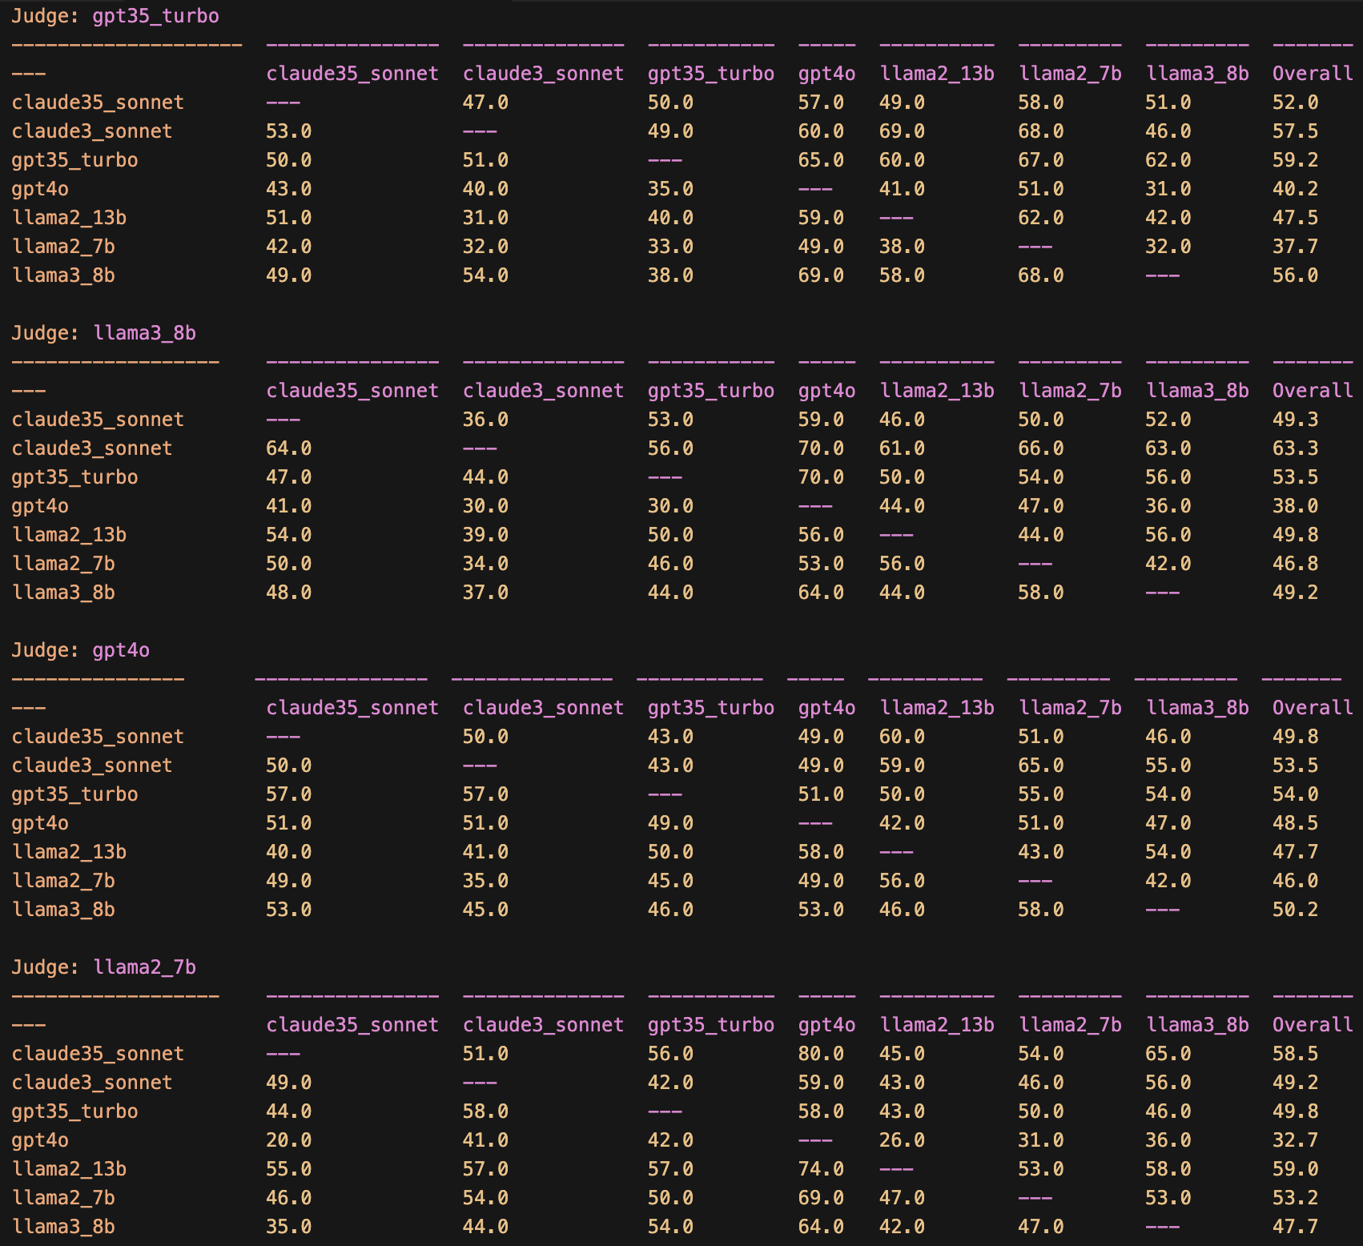1363x1246 pixels.
Task: Click "gpt35_turbo" column header in Judge llama3_8b table
Action: [x=711, y=391]
